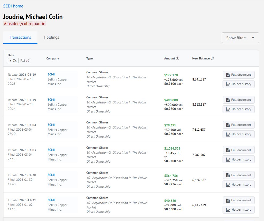Open SCMI link in 2026-01-30 row
This screenshot has height=221, width=264.
click(x=51, y=175)
